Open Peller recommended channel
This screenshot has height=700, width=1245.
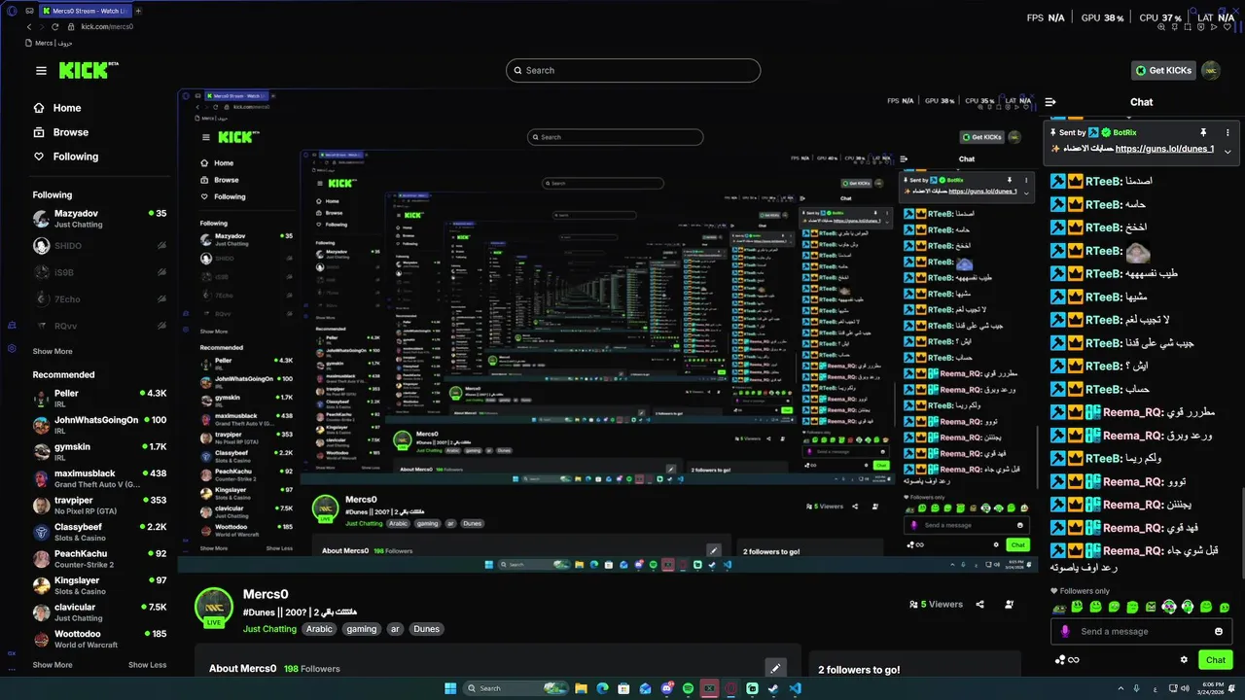point(99,398)
